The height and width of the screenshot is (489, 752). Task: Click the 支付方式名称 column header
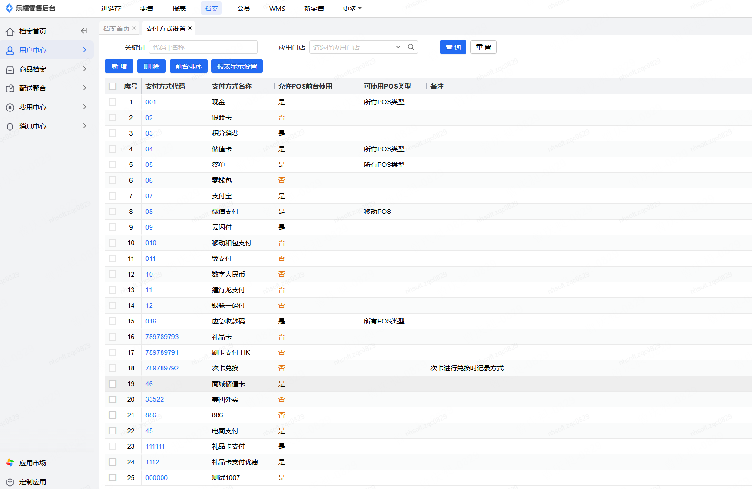click(232, 86)
